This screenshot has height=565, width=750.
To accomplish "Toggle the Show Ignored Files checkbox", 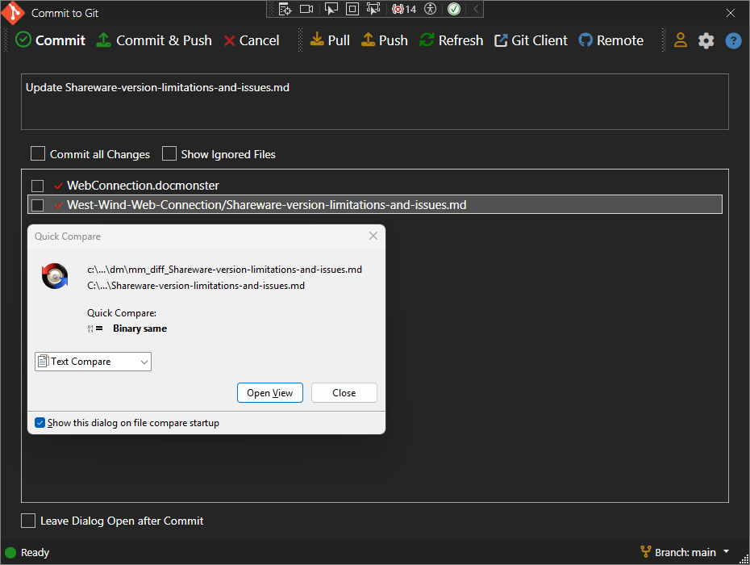I will [x=169, y=153].
